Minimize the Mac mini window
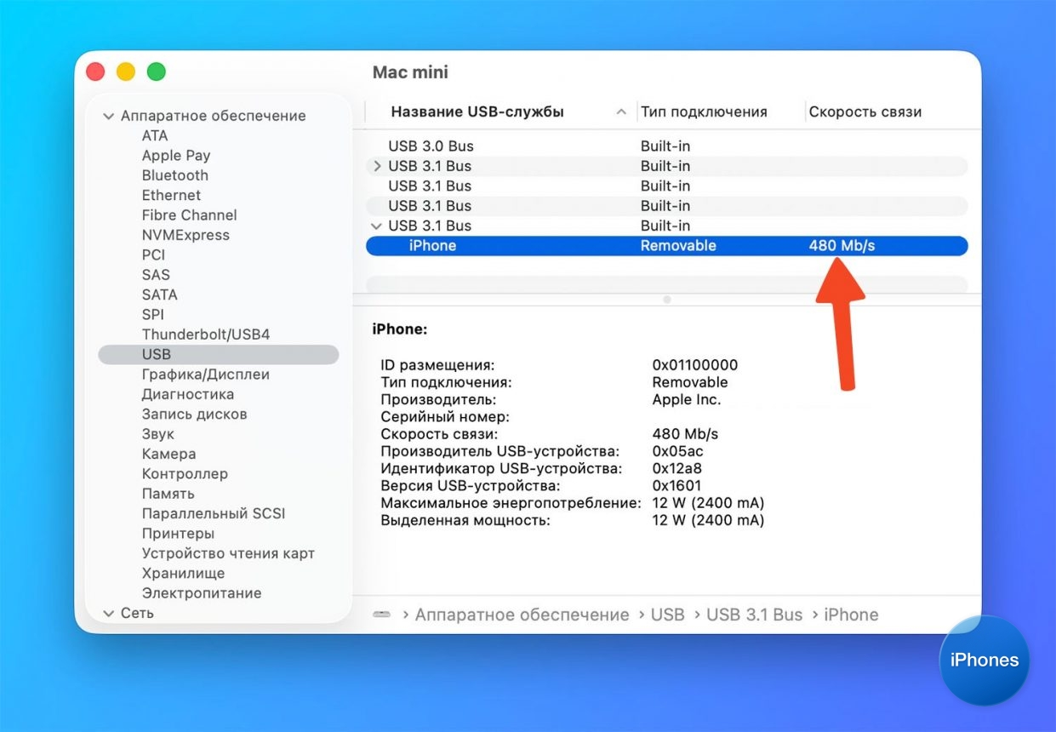Screen dimensions: 1056x732 coord(126,72)
